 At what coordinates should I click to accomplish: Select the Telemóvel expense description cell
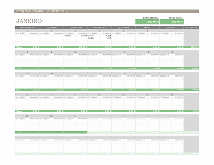click(68, 36)
